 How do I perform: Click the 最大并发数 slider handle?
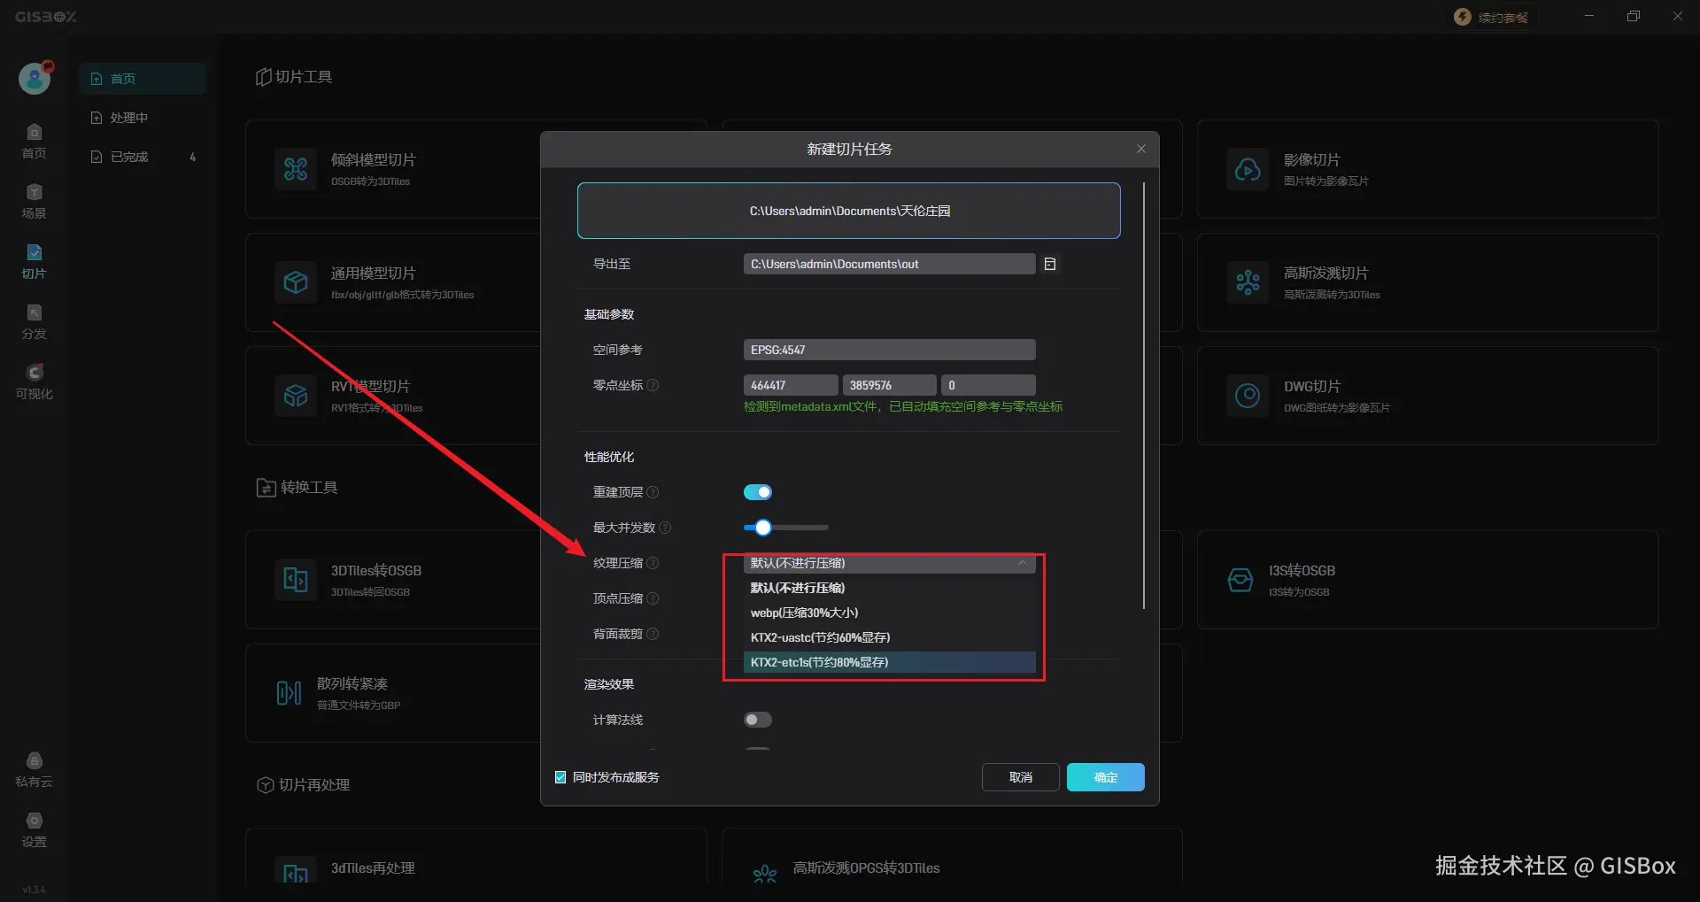pos(763,528)
